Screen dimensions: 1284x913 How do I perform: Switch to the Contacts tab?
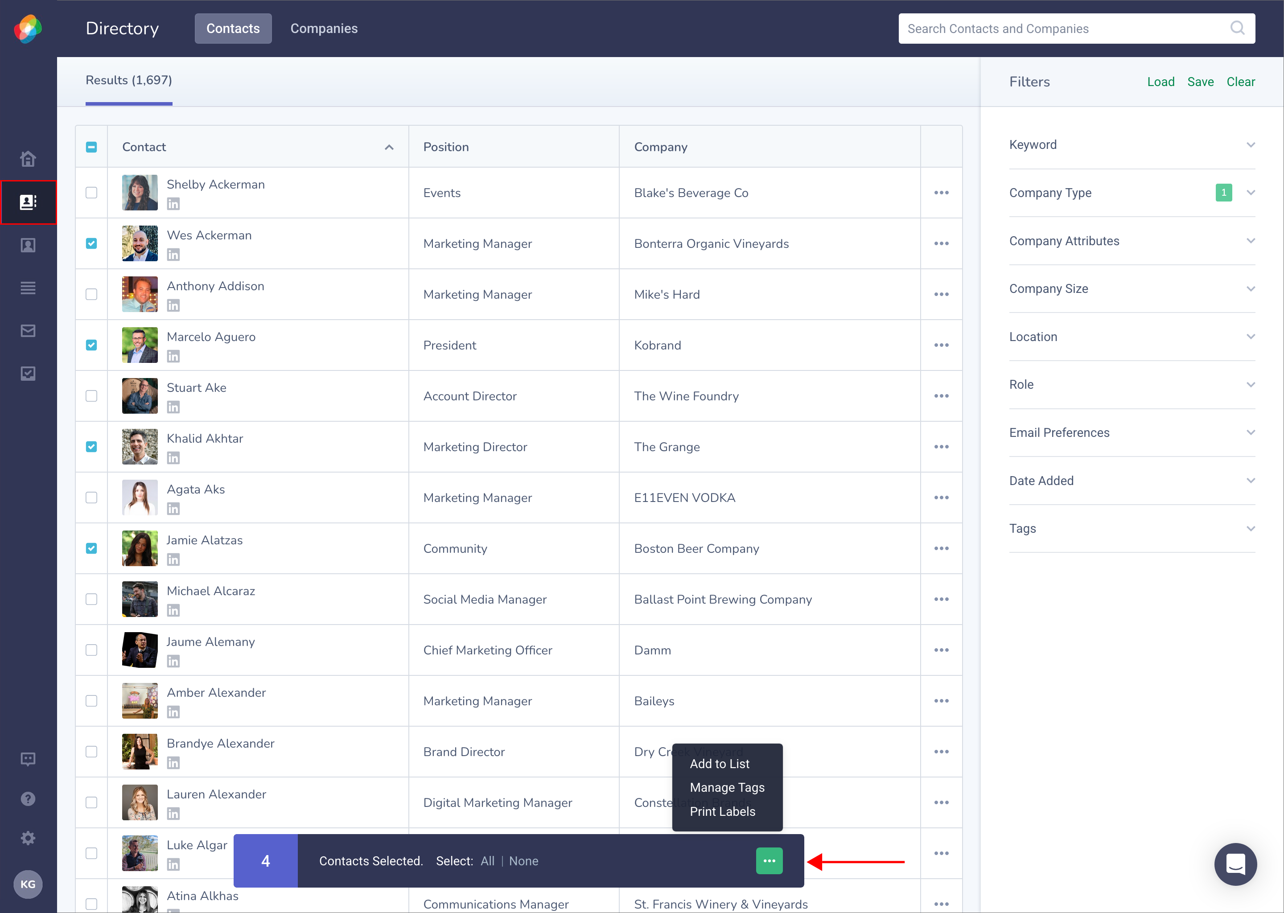tap(233, 29)
